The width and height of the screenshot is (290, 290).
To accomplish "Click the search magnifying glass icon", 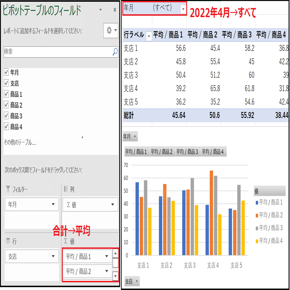I will [114, 52].
